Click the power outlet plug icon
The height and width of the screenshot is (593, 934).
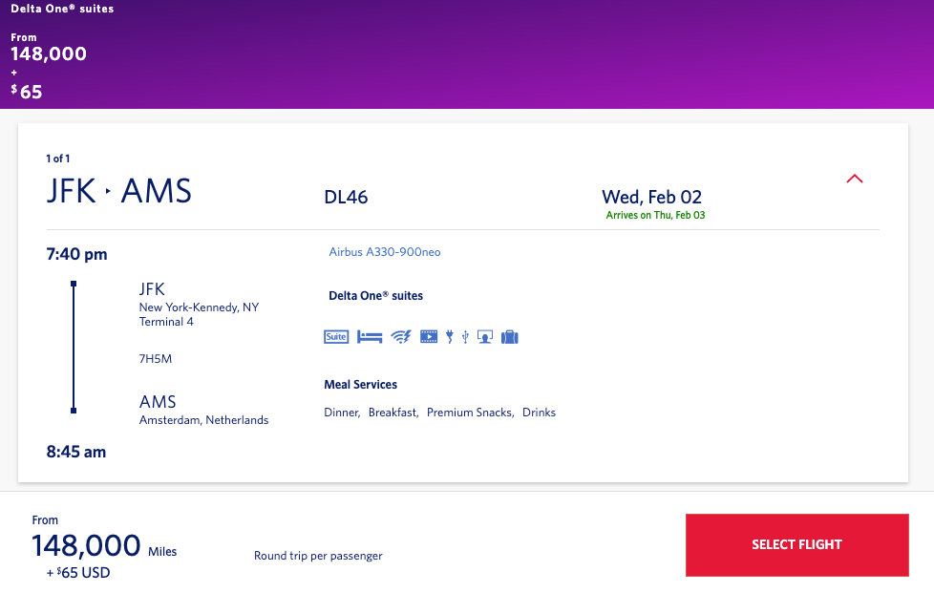pyautogui.click(x=450, y=336)
